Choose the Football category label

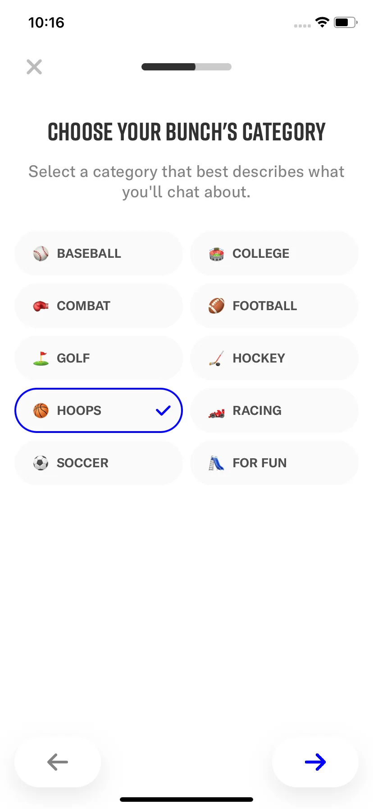click(x=264, y=306)
